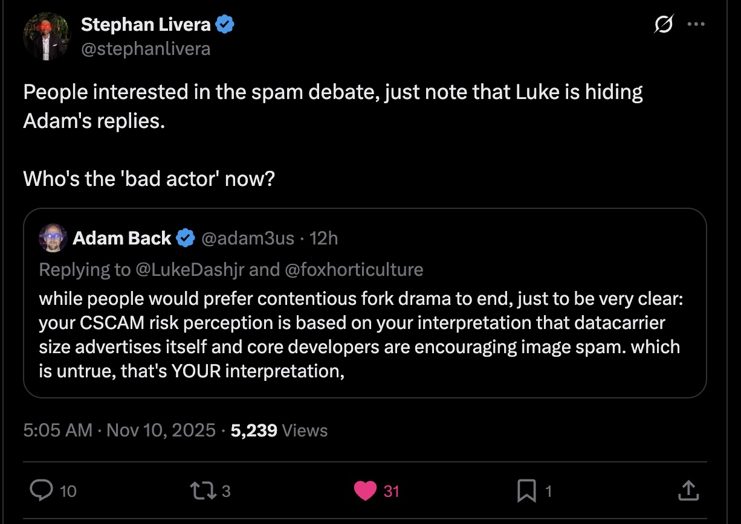This screenshot has height=524, width=741.
Task: Open the Adam Back display name
Action: pyautogui.click(x=121, y=238)
